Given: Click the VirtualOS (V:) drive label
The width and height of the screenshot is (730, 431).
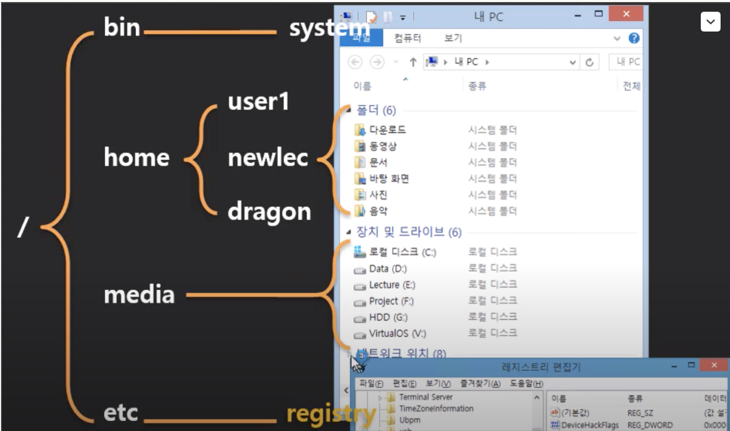Looking at the screenshot, I should click(x=398, y=333).
